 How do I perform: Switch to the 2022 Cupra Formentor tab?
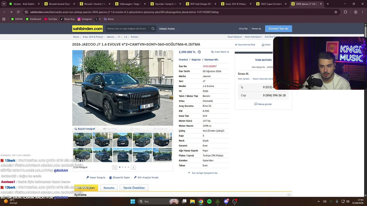tap(272, 4)
